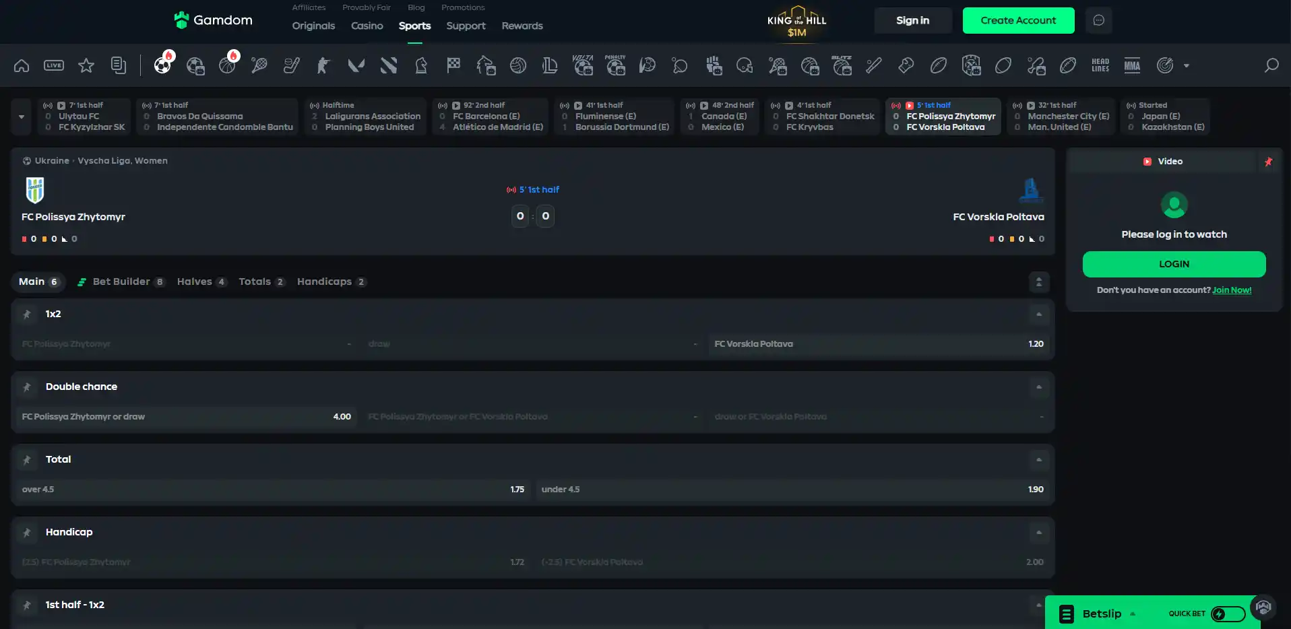Pin the Video panel
Image resolution: width=1291 pixels, height=629 pixels.
click(1268, 162)
